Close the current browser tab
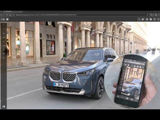 [21, 11]
